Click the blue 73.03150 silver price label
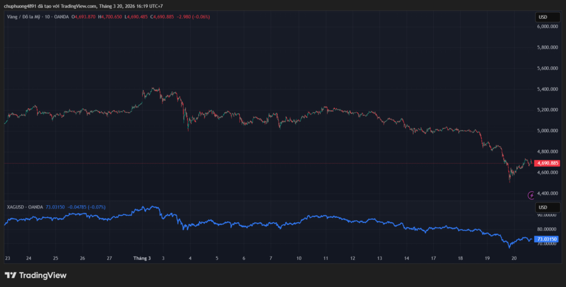This screenshot has height=287, width=566. coord(547,239)
